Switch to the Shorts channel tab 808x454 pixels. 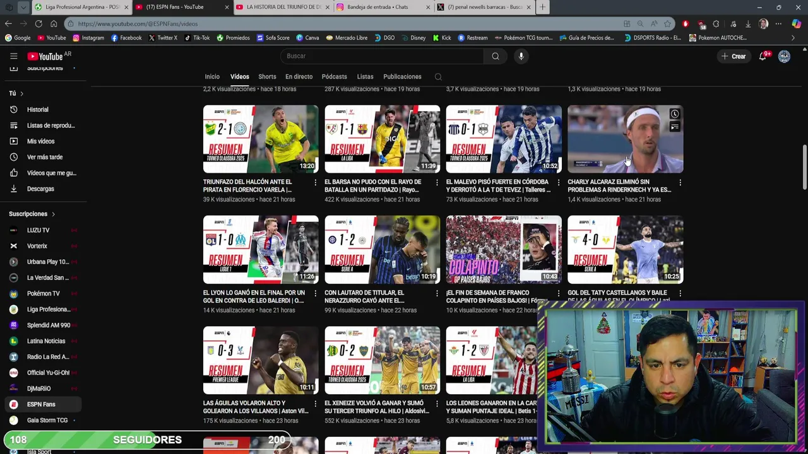point(267,77)
